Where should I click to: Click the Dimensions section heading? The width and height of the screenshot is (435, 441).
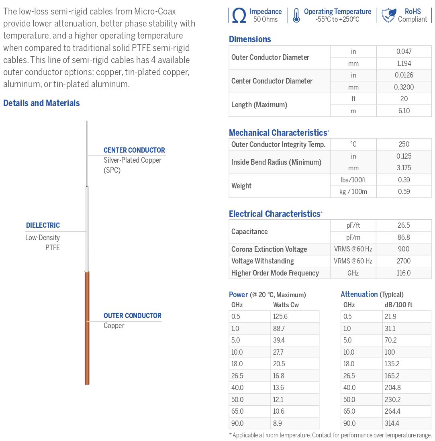[x=250, y=39]
